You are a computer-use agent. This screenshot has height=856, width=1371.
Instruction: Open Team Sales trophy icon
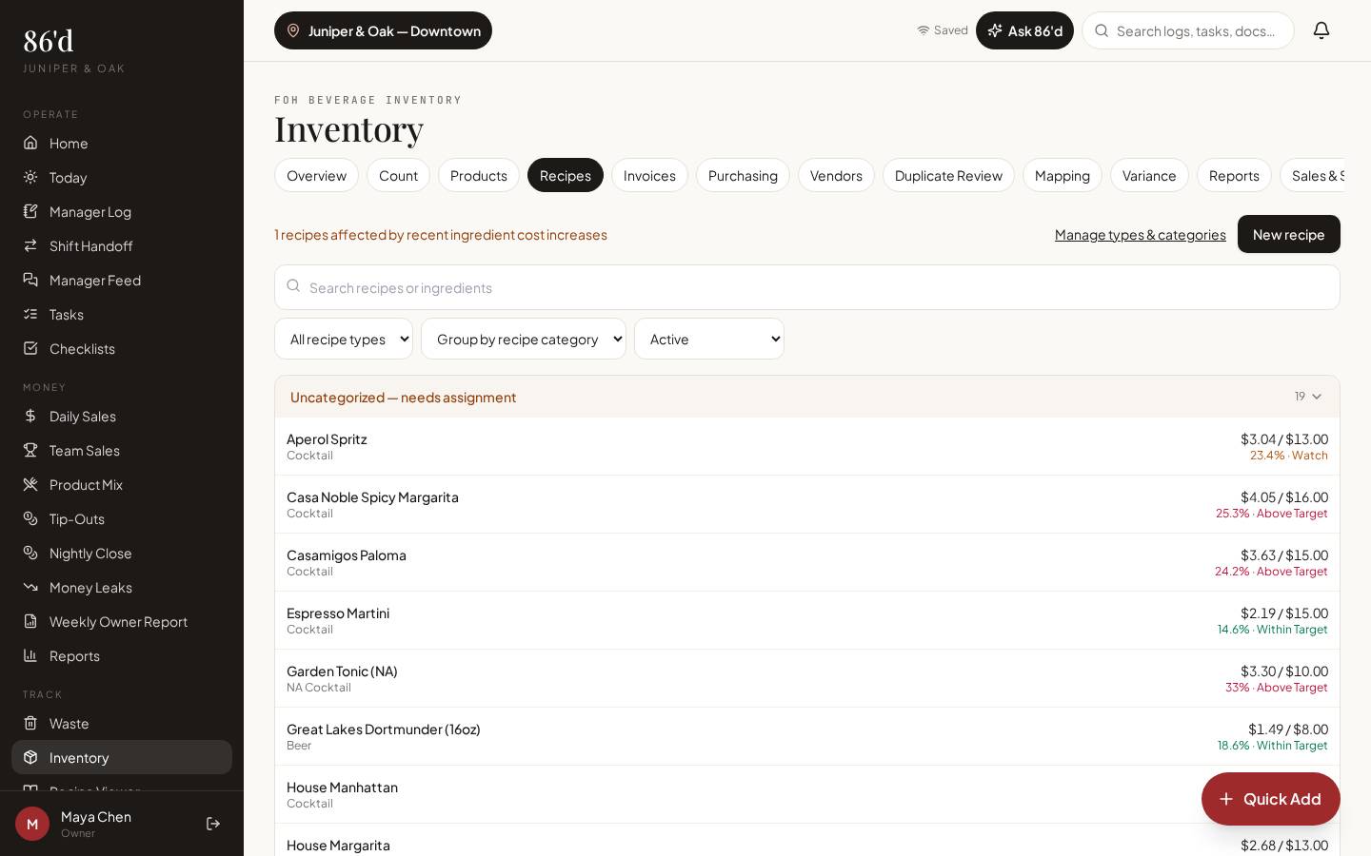[30, 450]
